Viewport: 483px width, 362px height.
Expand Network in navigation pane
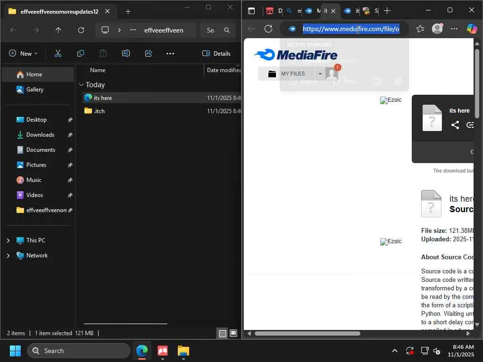8,255
